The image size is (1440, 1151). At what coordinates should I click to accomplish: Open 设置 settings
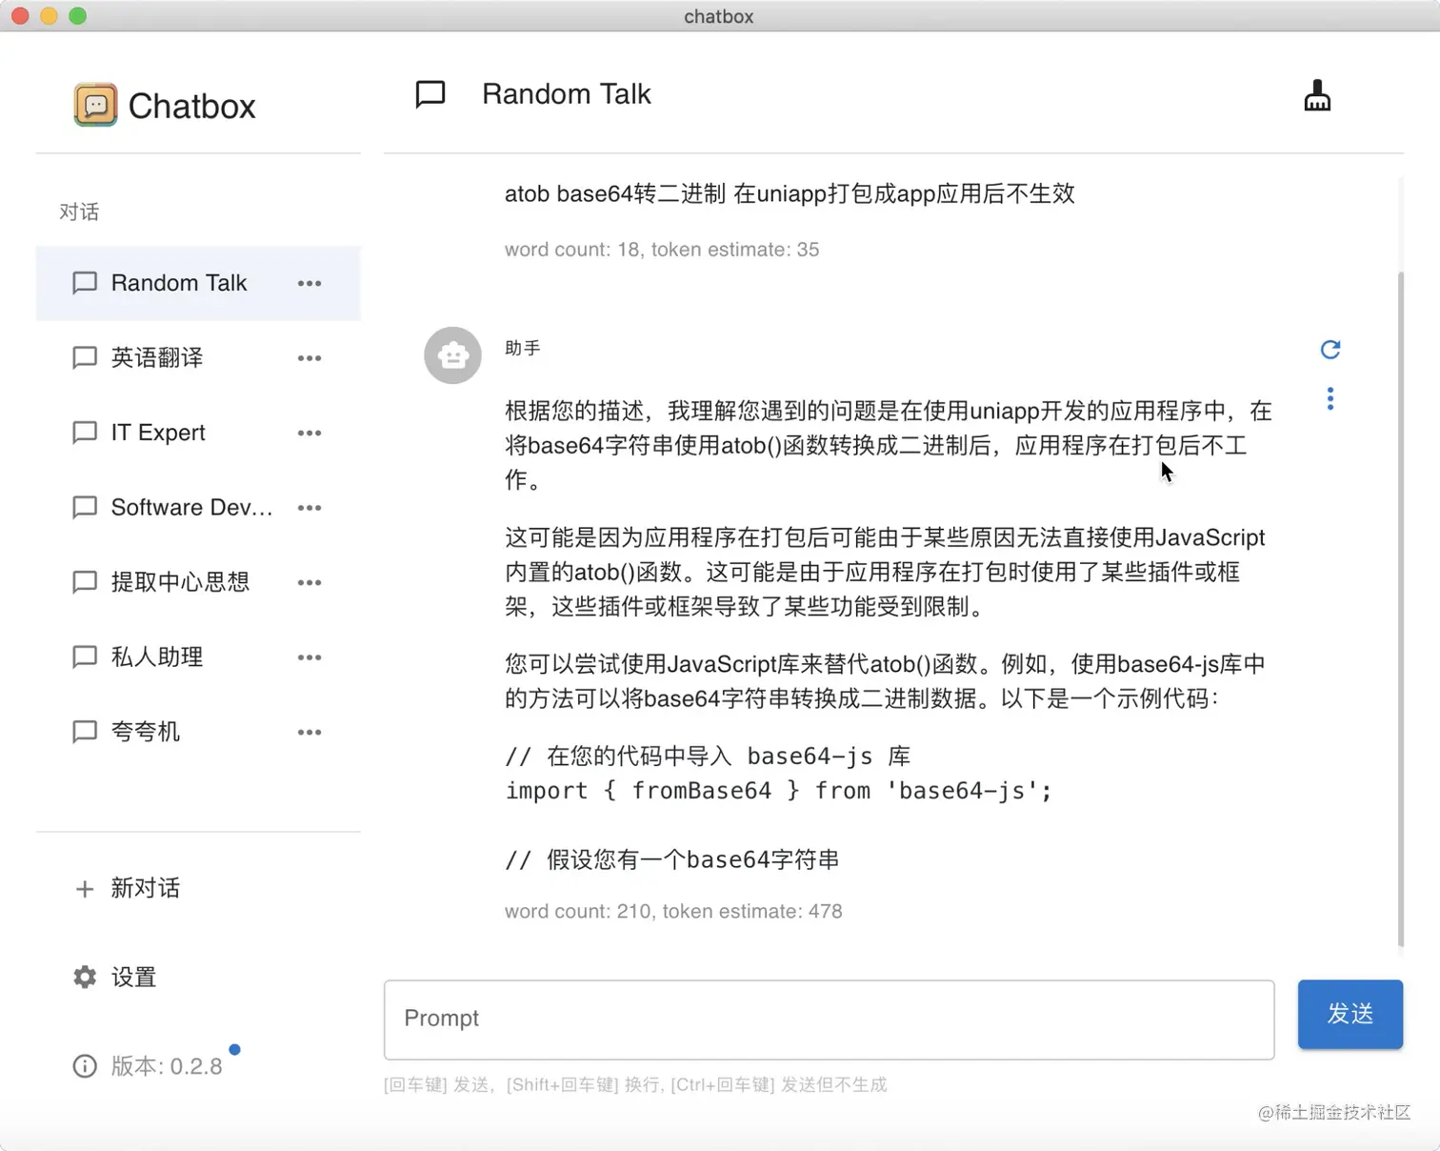(198, 977)
